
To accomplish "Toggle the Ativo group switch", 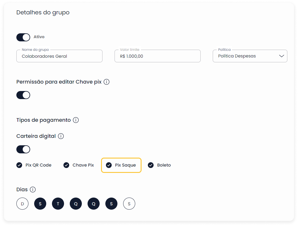I will pos(23,37).
